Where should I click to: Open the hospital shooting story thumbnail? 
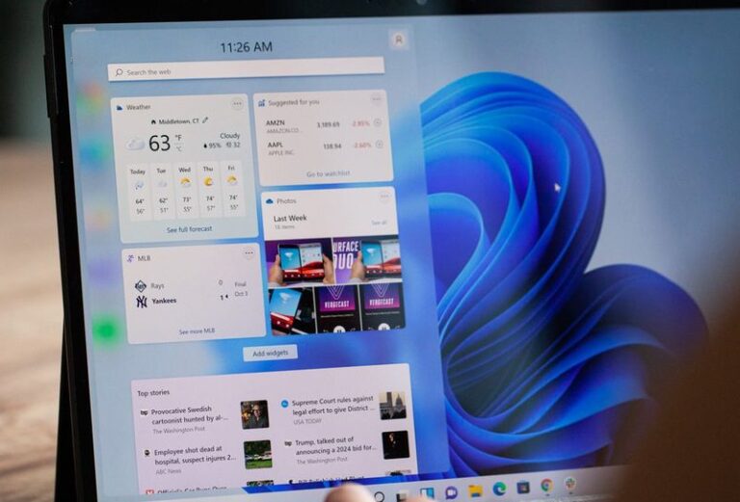[x=257, y=455]
